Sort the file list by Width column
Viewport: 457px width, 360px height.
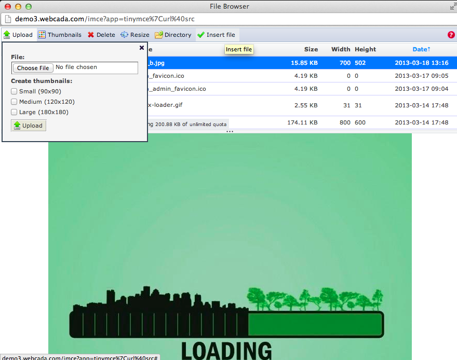click(x=341, y=49)
